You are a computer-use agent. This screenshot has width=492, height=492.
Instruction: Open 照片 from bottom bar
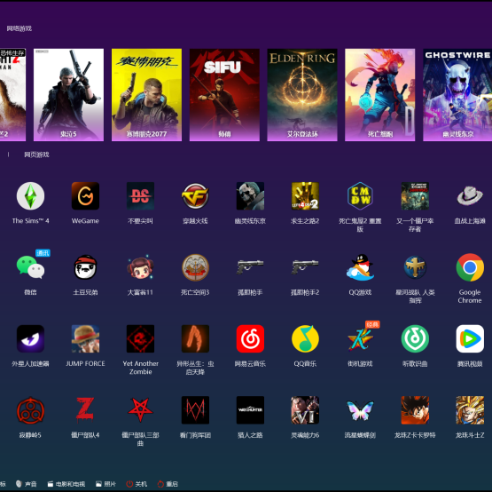105,484
